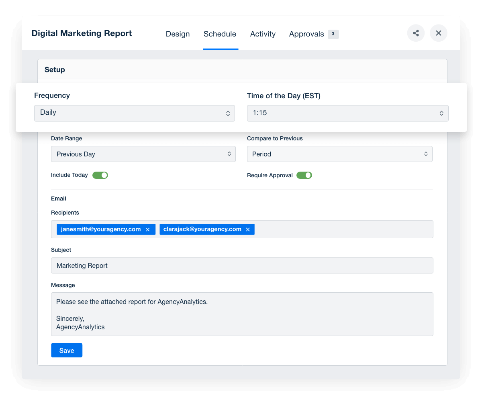Go to the Approvals tab
Viewport: 482px width, 401px height.
tap(306, 34)
